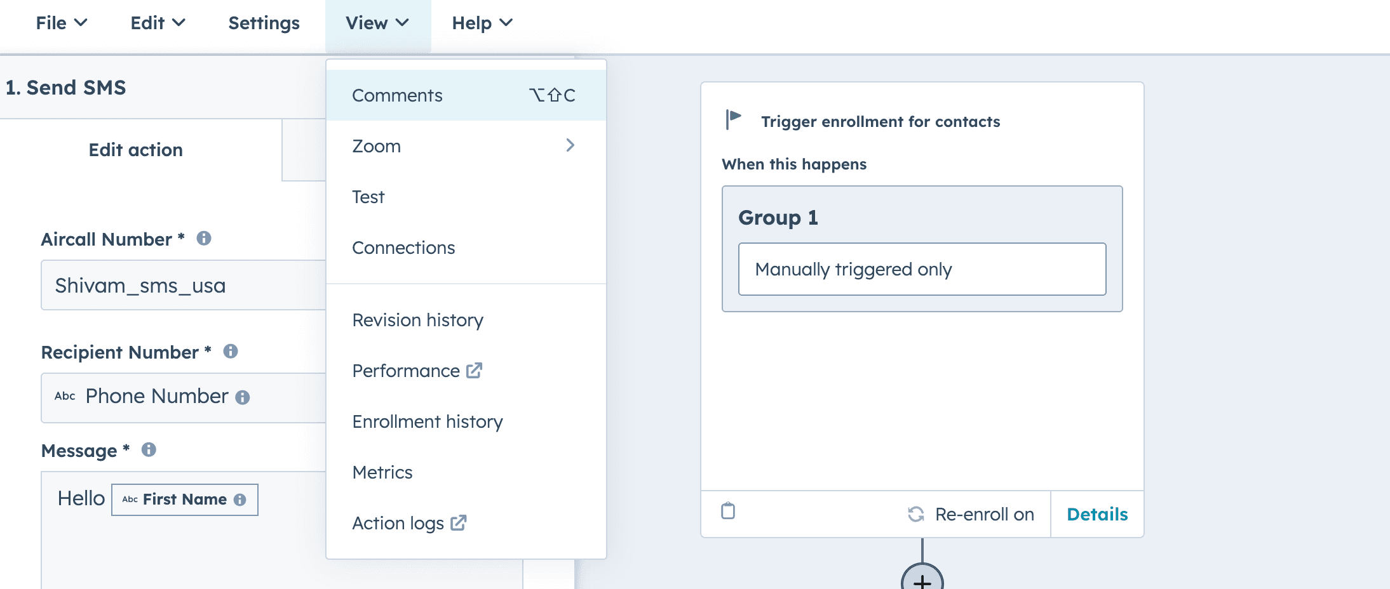Open Enrollment history from View menu
Image resolution: width=1390 pixels, height=589 pixels.
427,421
